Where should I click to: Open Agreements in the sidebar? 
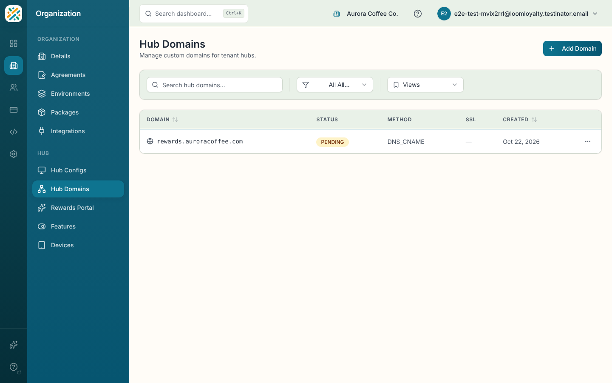coord(78,75)
